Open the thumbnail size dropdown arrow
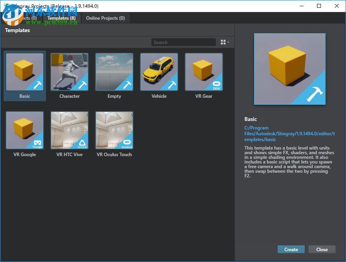The height and width of the screenshot is (262, 346). (228, 42)
